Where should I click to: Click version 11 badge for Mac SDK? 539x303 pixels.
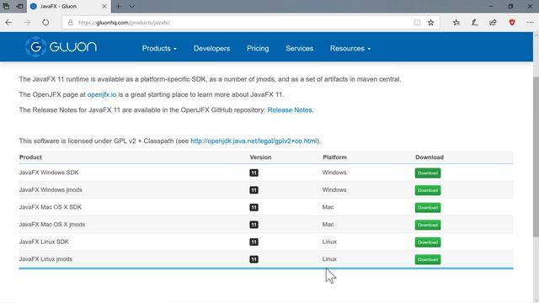tap(253, 208)
